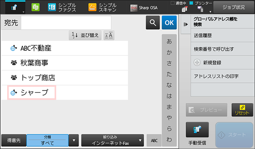Select the トップ商店 group entry

(x=65, y=78)
